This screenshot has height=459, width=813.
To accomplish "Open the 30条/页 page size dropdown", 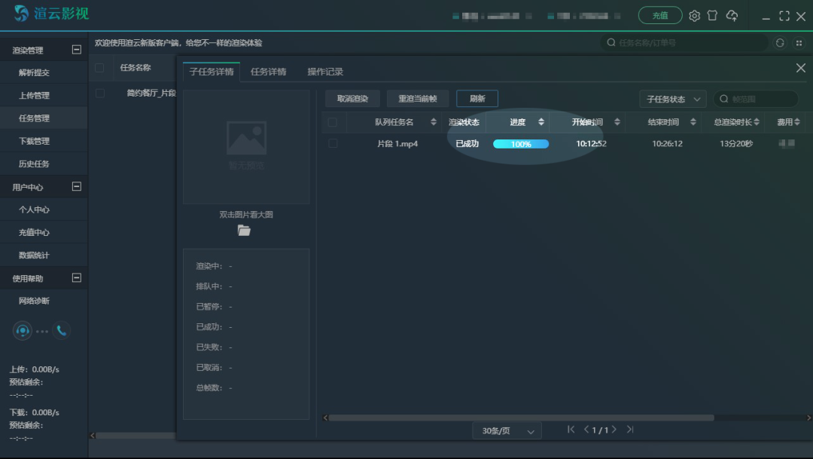I will [x=510, y=430].
